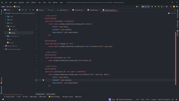The height and width of the screenshot is (101, 179).
Task: Open Project panel options (three dots)
Action: pos(30,10)
